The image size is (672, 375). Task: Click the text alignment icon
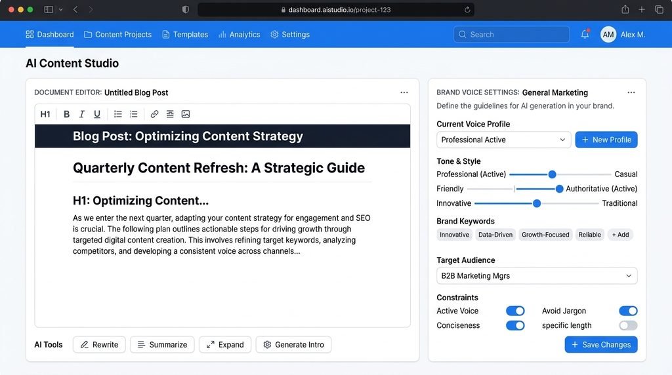tap(170, 114)
